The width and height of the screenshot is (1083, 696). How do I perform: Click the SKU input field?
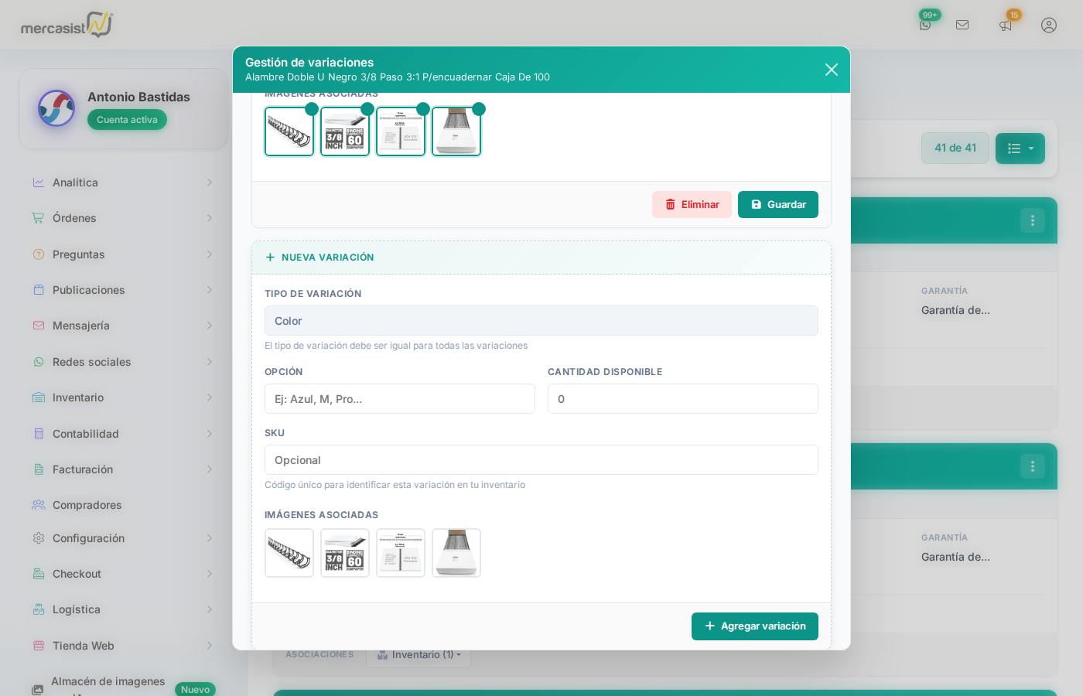coord(541,460)
